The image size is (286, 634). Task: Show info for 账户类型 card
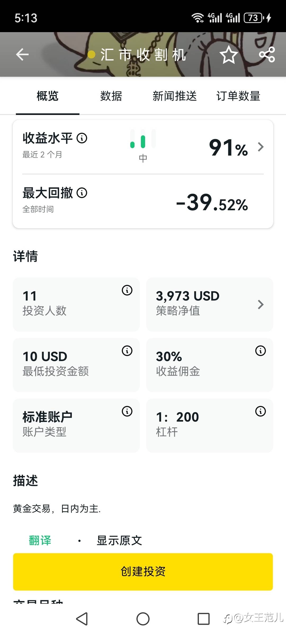[x=127, y=411]
